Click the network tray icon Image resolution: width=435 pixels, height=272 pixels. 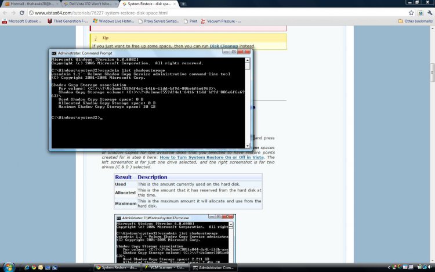pyautogui.click(x=425, y=267)
